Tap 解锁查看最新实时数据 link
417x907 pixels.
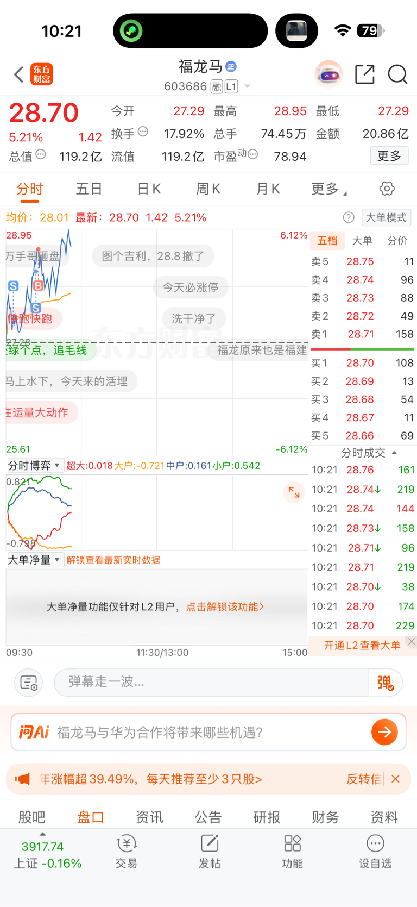pyautogui.click(x=113, y=560)
